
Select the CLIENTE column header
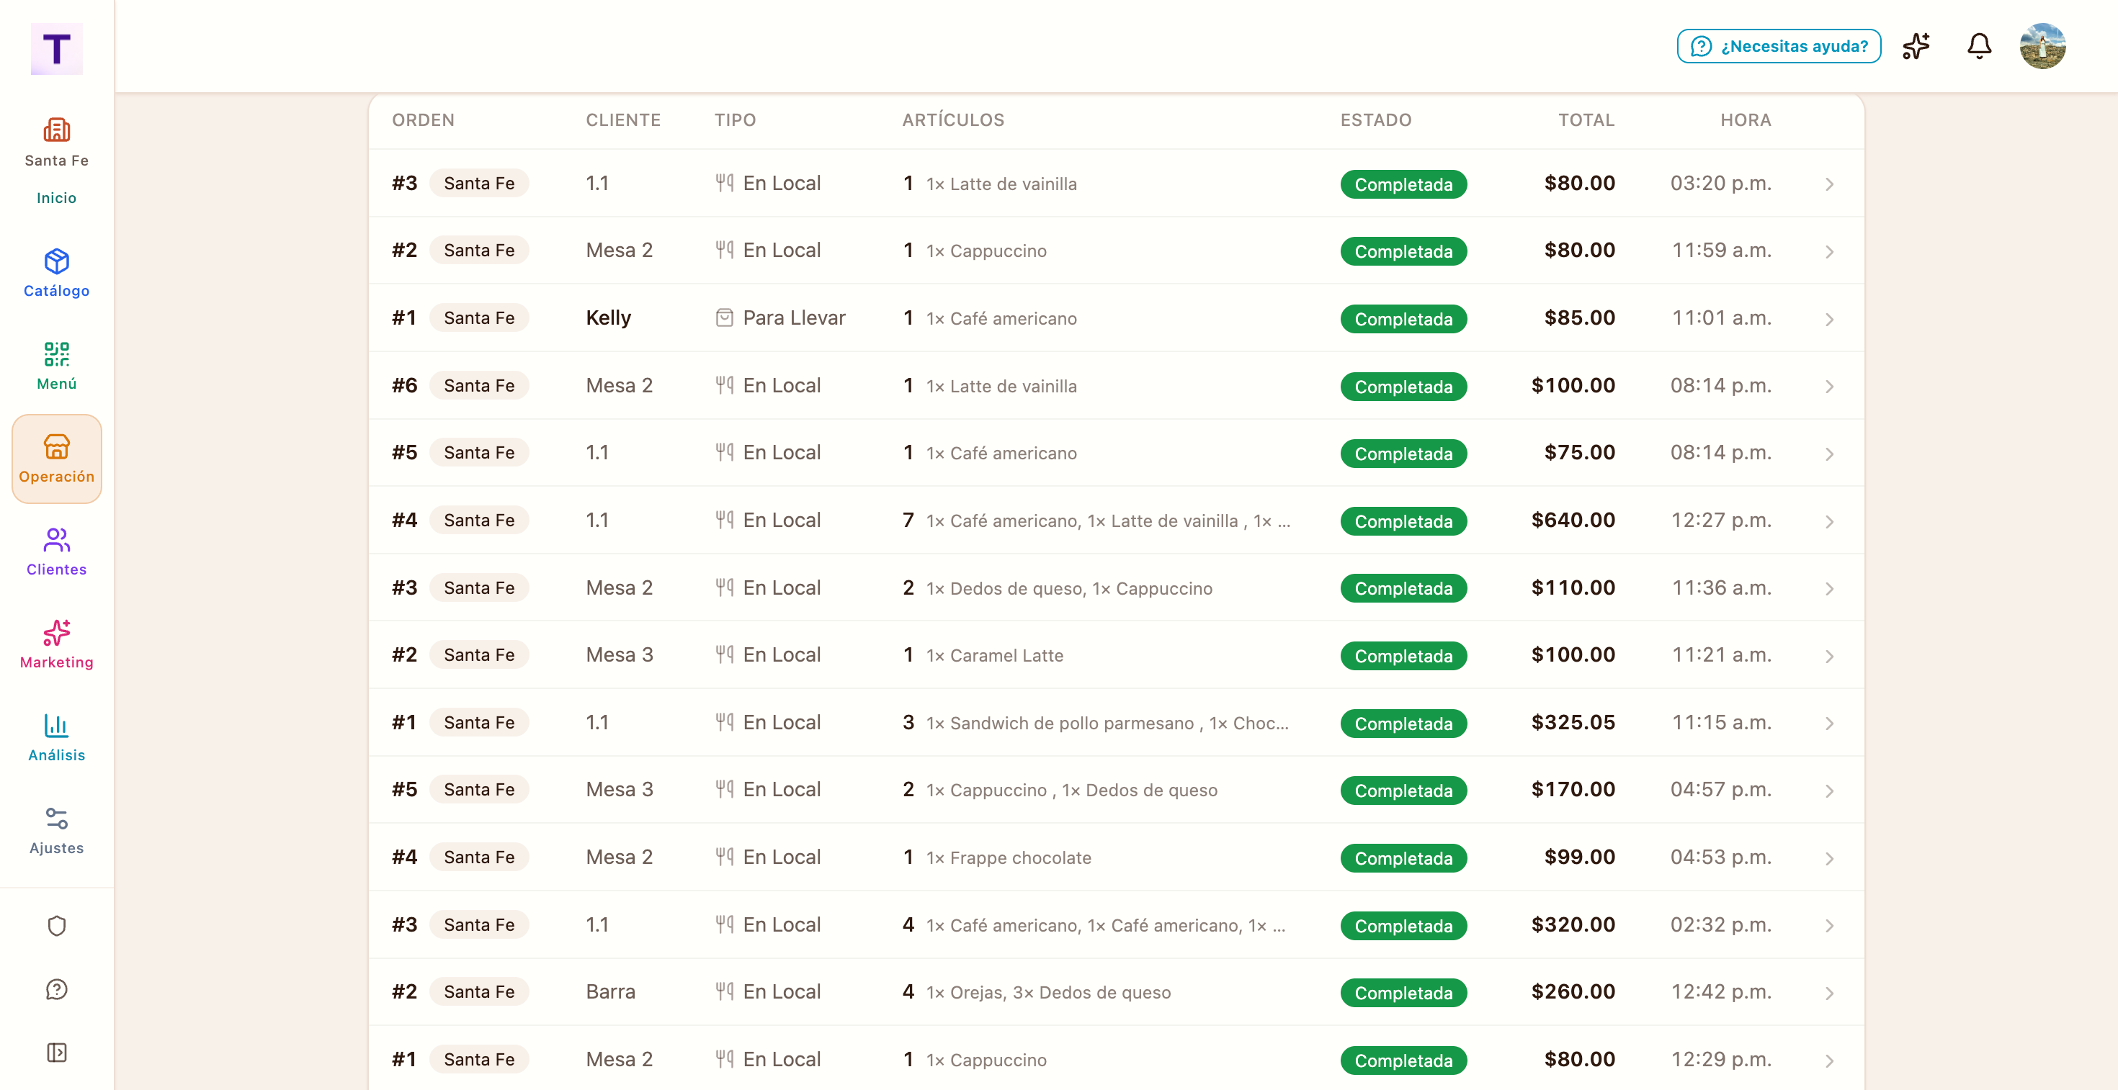[x=623, y=120]
